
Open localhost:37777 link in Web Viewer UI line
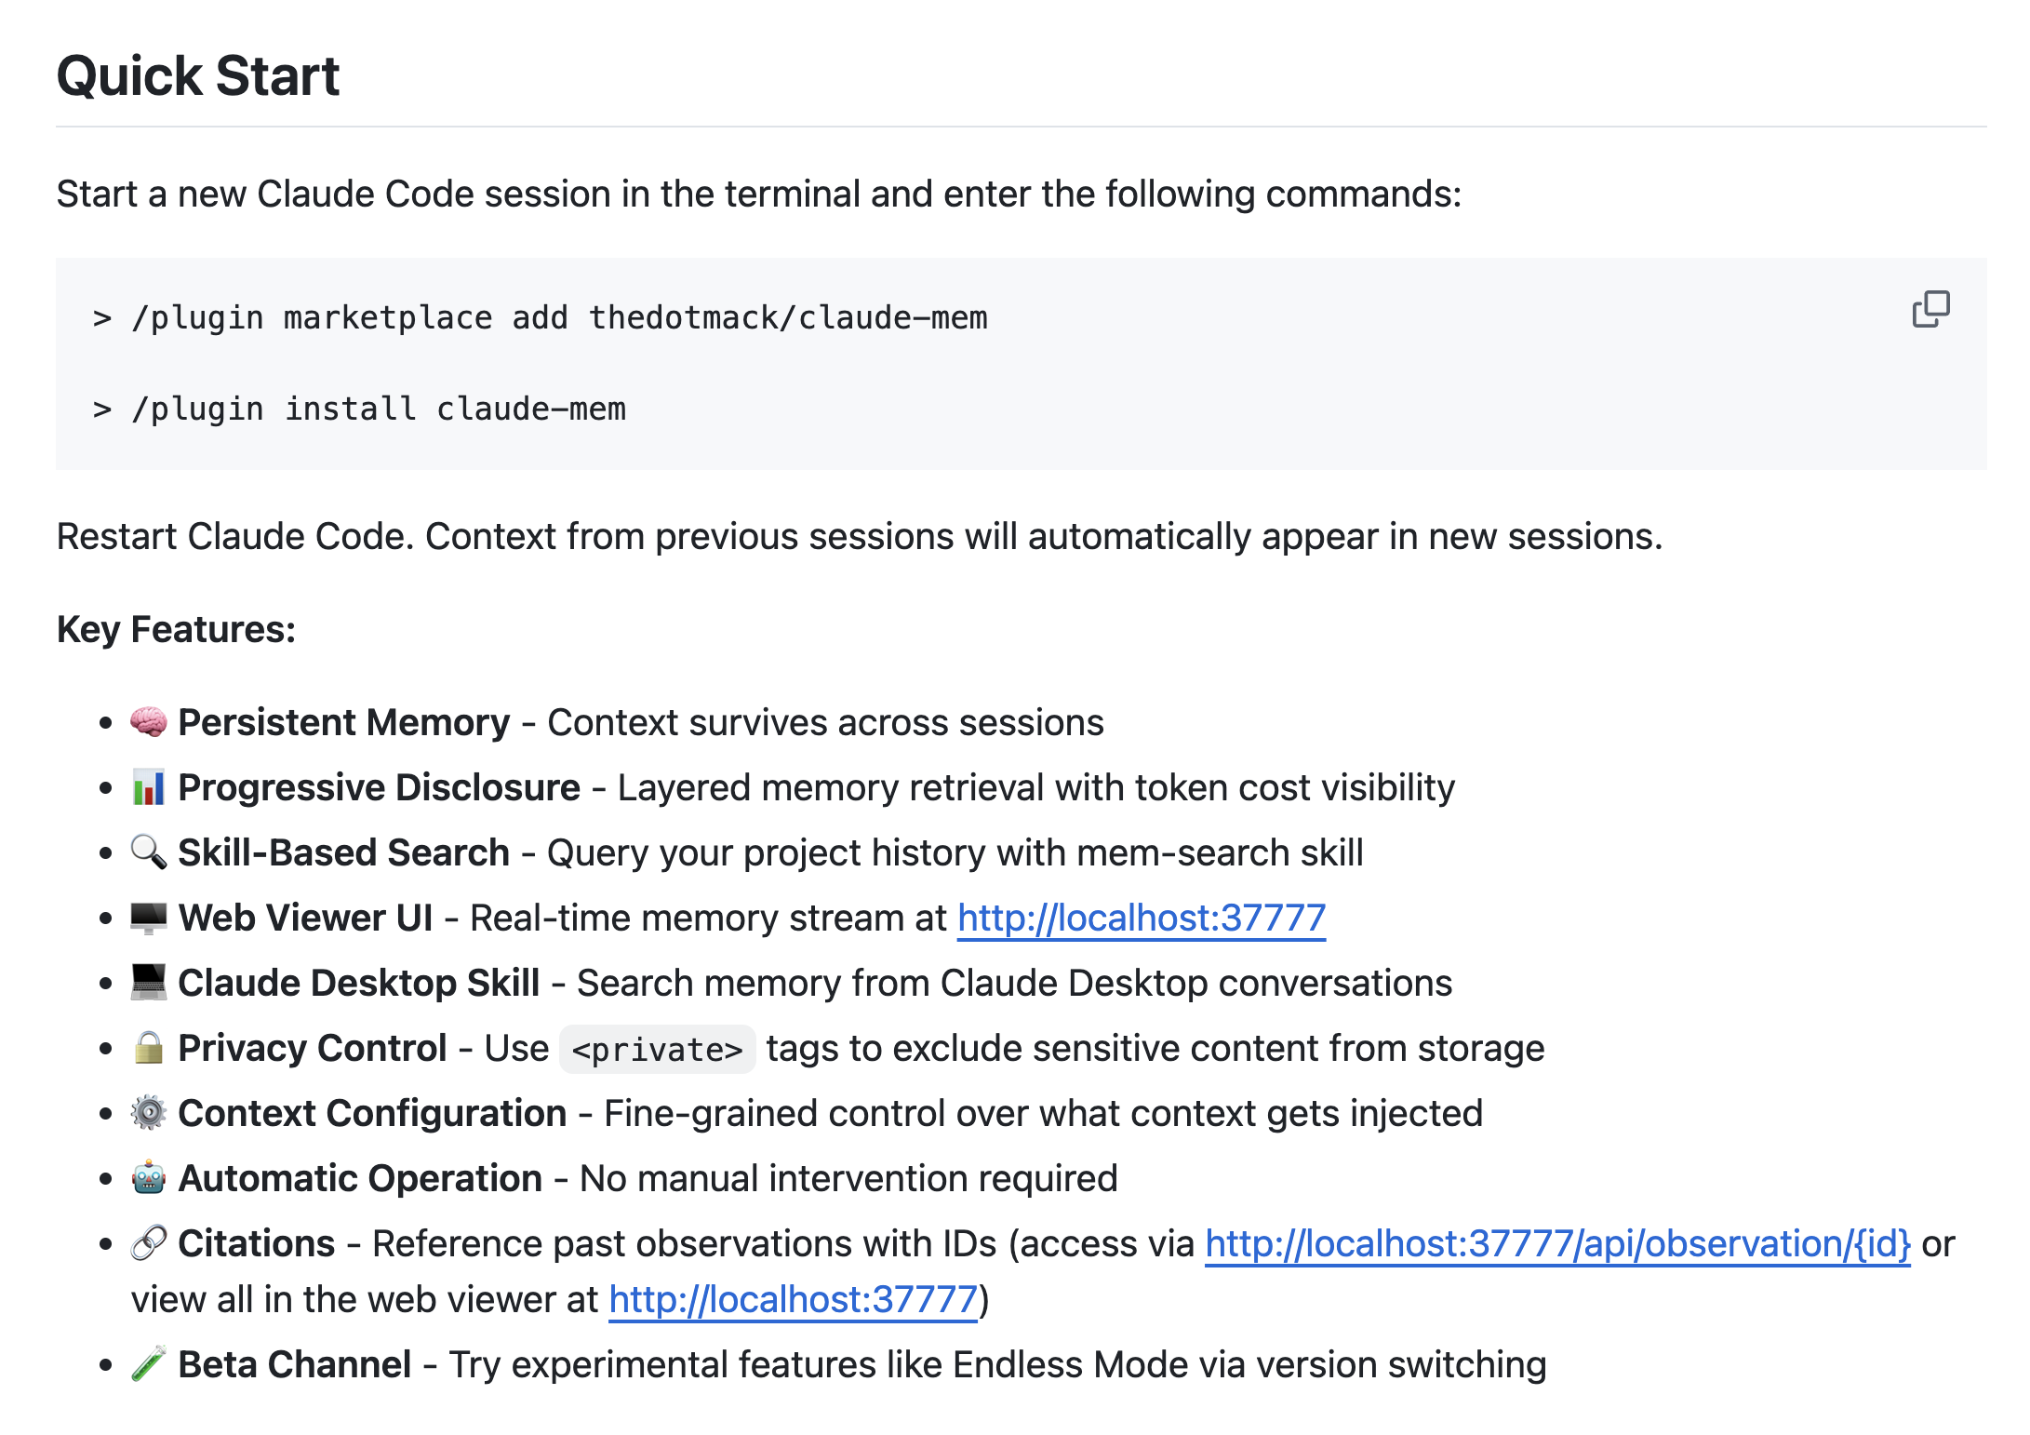[x=1141, y=919]
